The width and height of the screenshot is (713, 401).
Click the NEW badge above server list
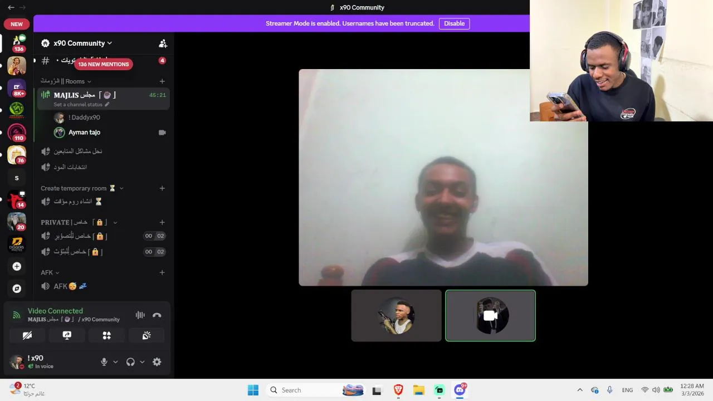[17, 24]
